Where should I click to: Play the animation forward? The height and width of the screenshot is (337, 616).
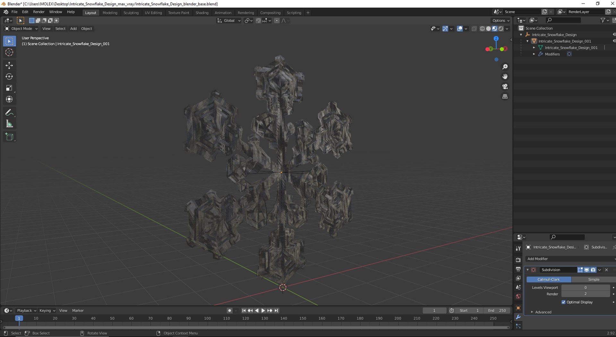click(x=263, y=311)
